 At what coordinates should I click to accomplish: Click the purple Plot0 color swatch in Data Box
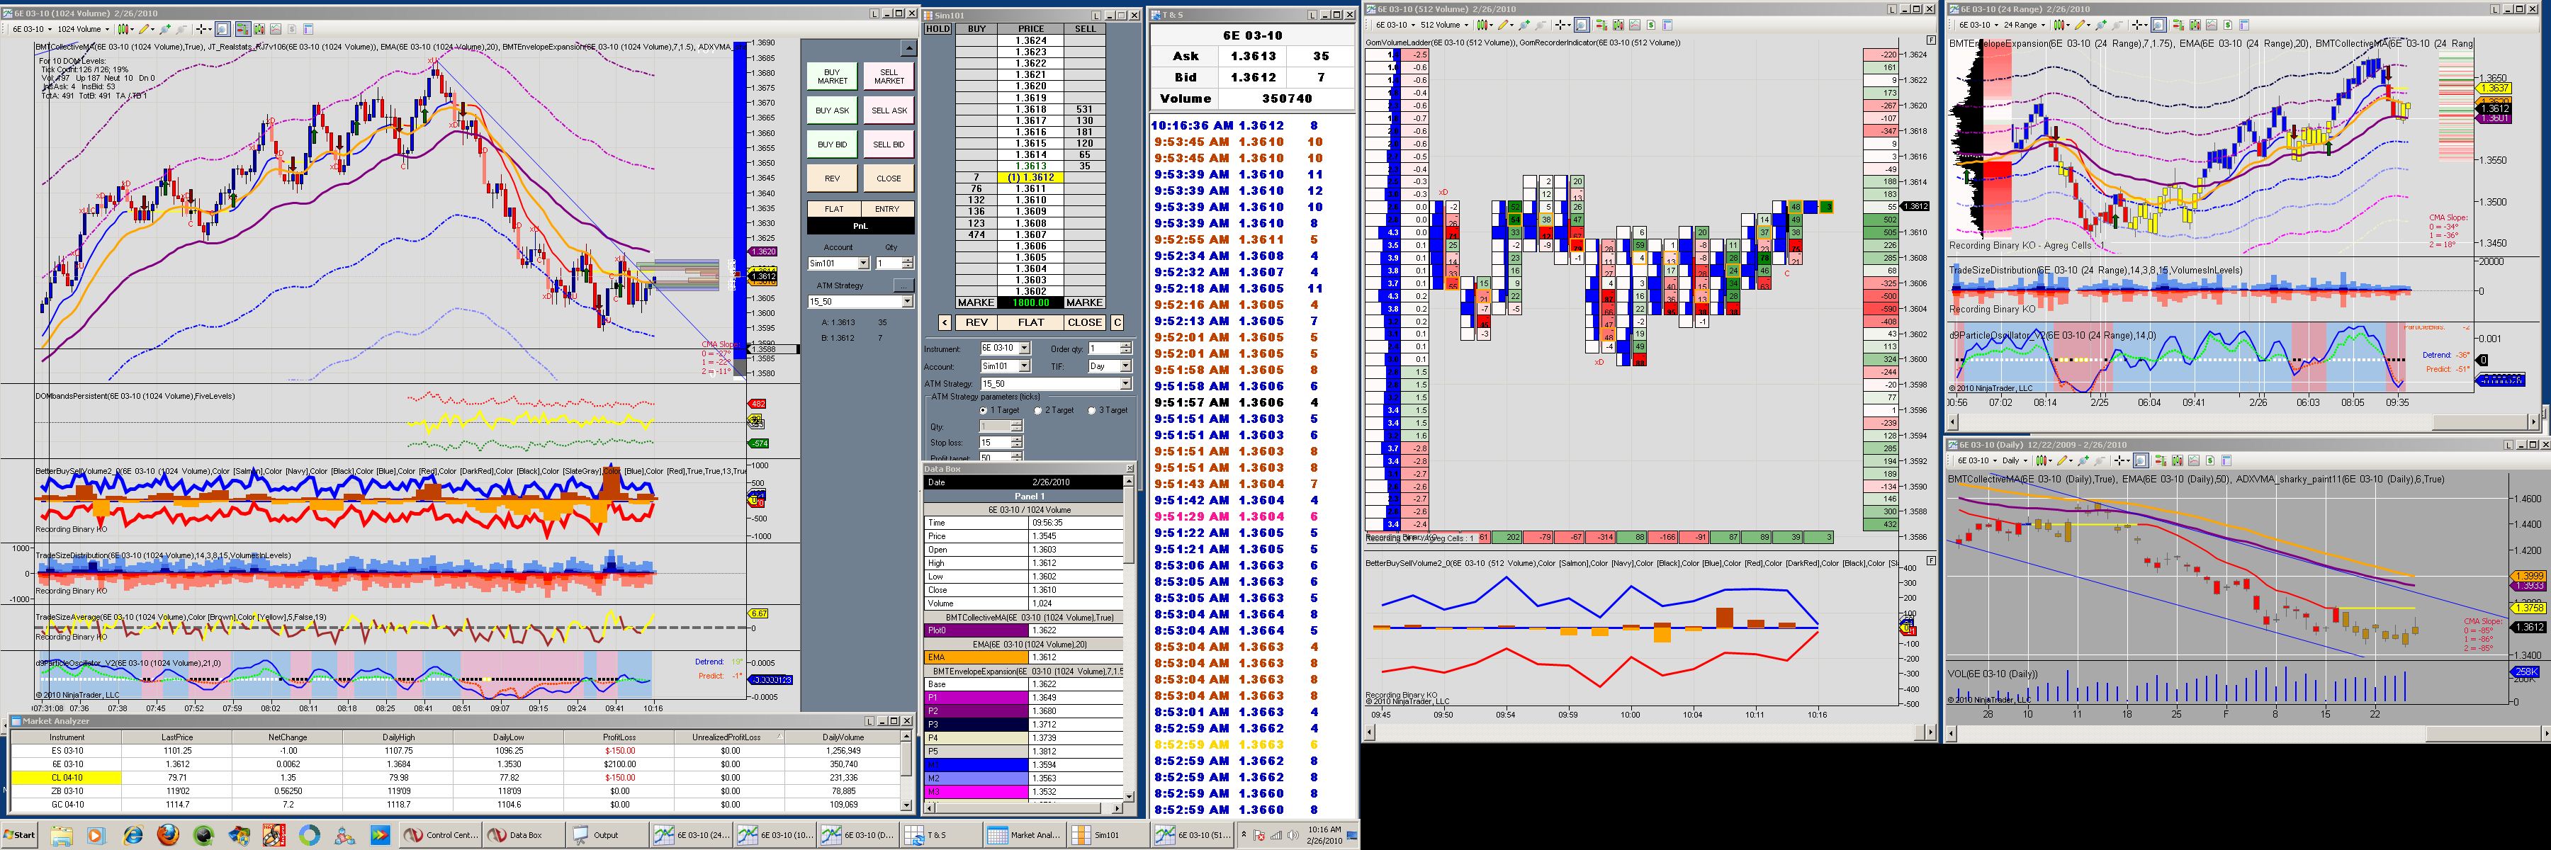coord(976,630)
